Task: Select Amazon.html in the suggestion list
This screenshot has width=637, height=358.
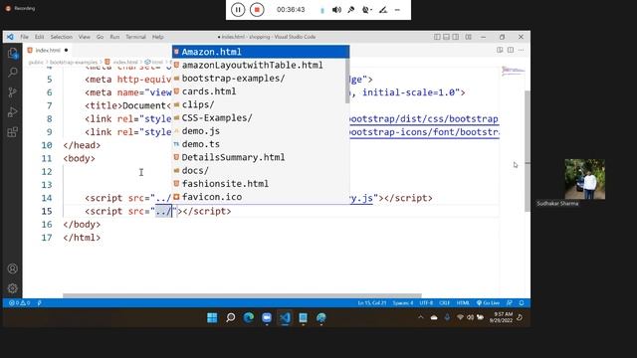Action: tap(261, 52)
